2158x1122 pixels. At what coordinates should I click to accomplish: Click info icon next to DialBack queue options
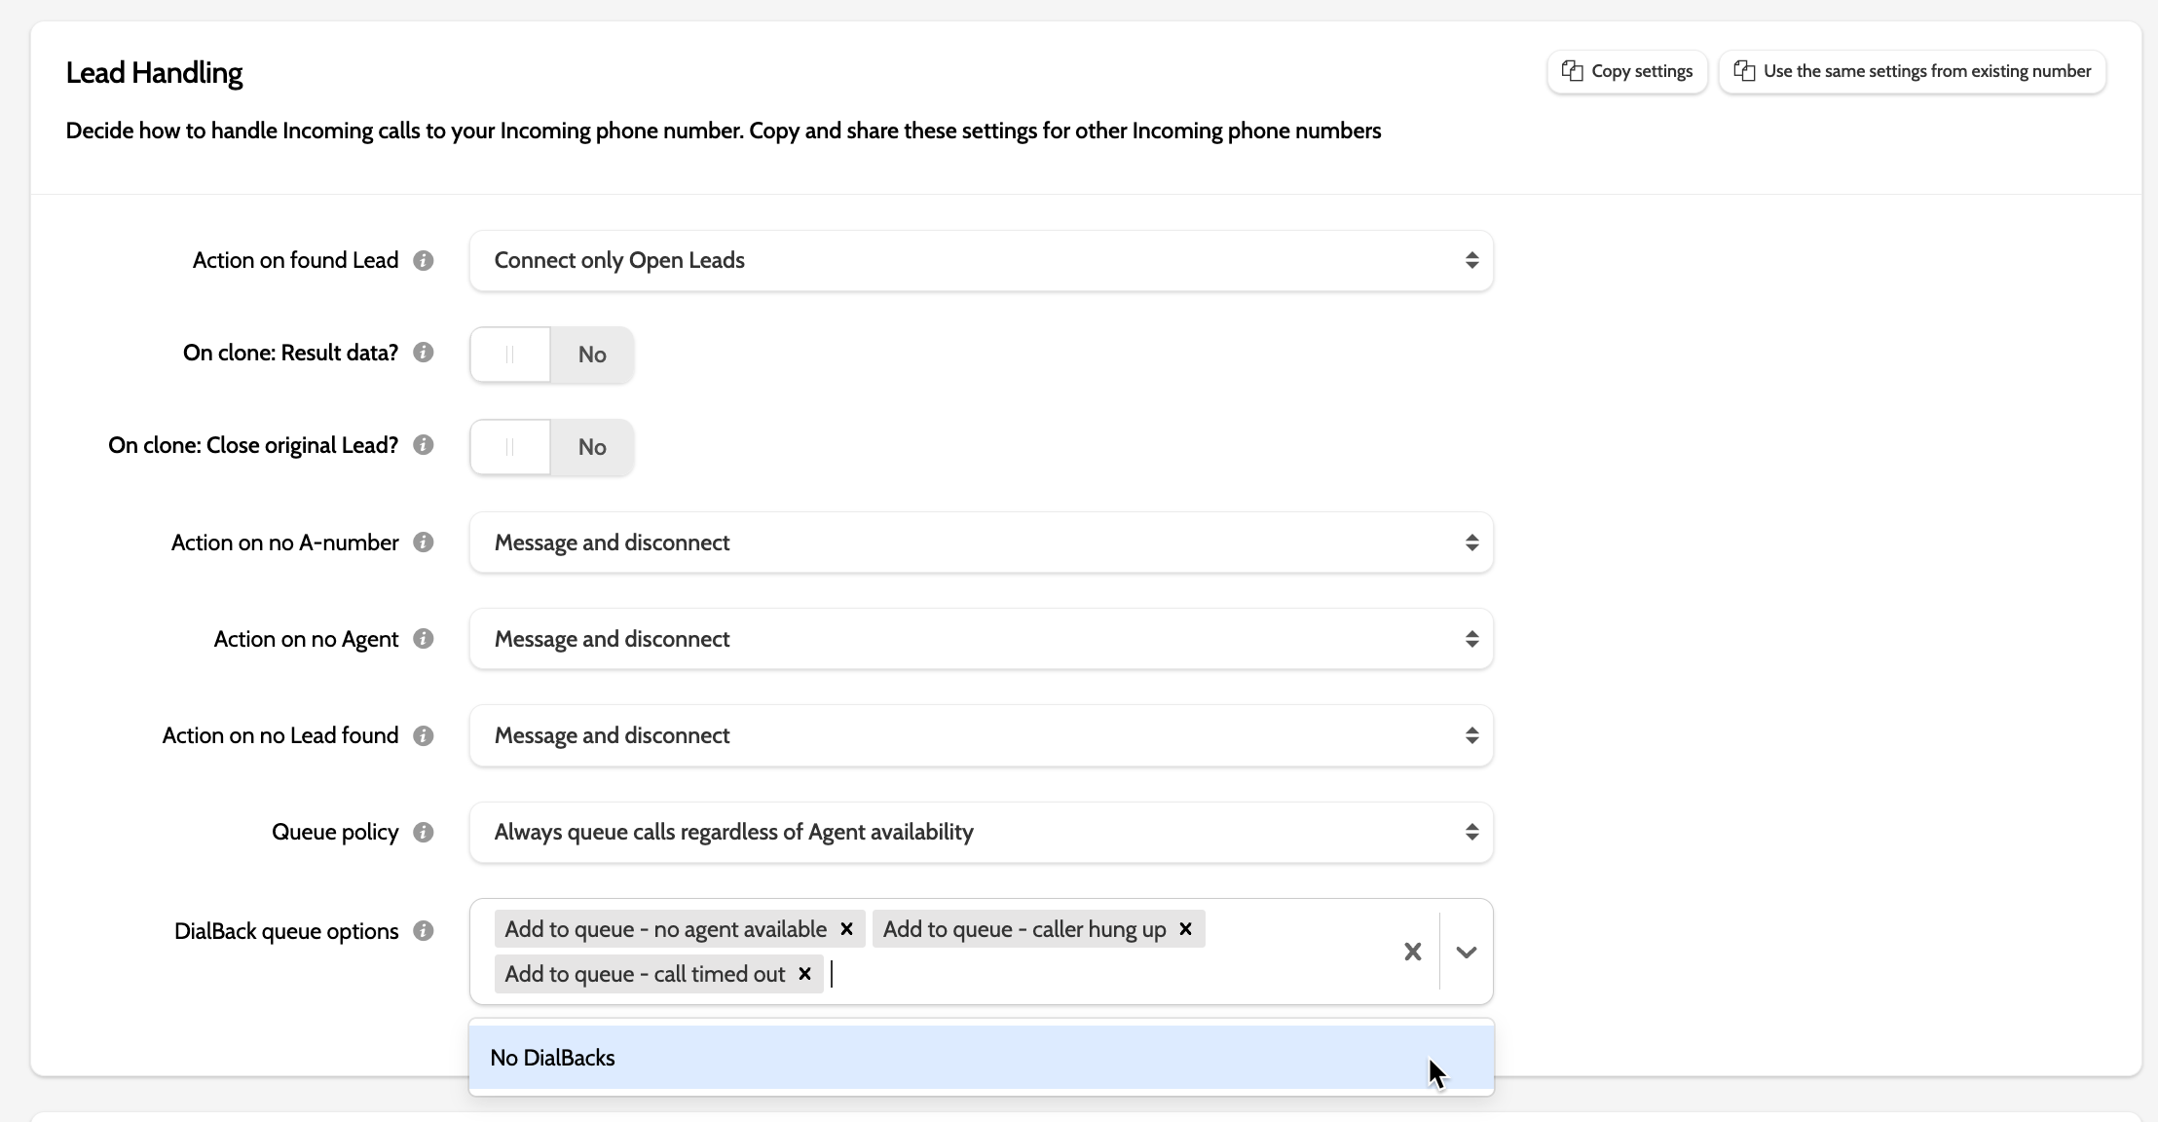click(423, 931)
